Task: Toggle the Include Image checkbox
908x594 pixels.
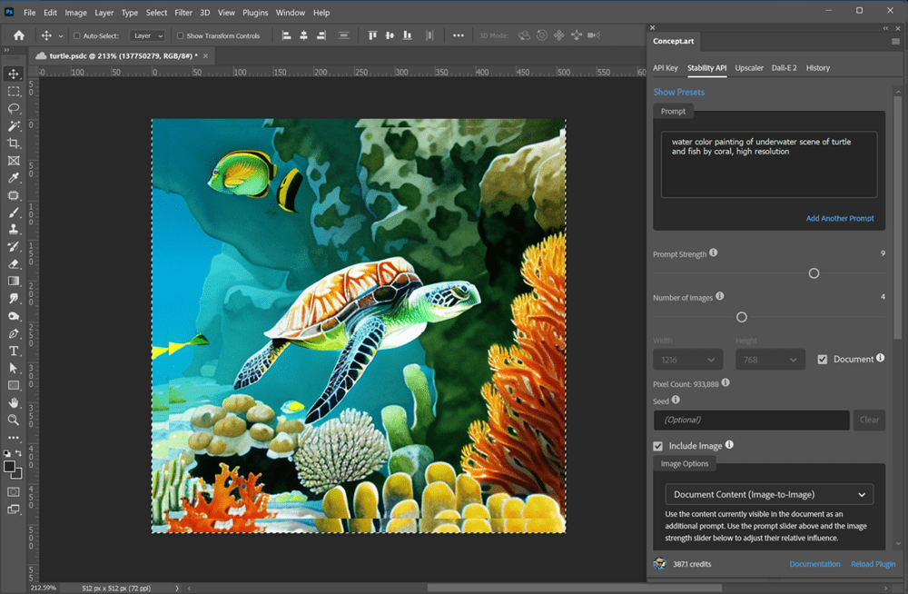Action: click(x=657, y=446)
